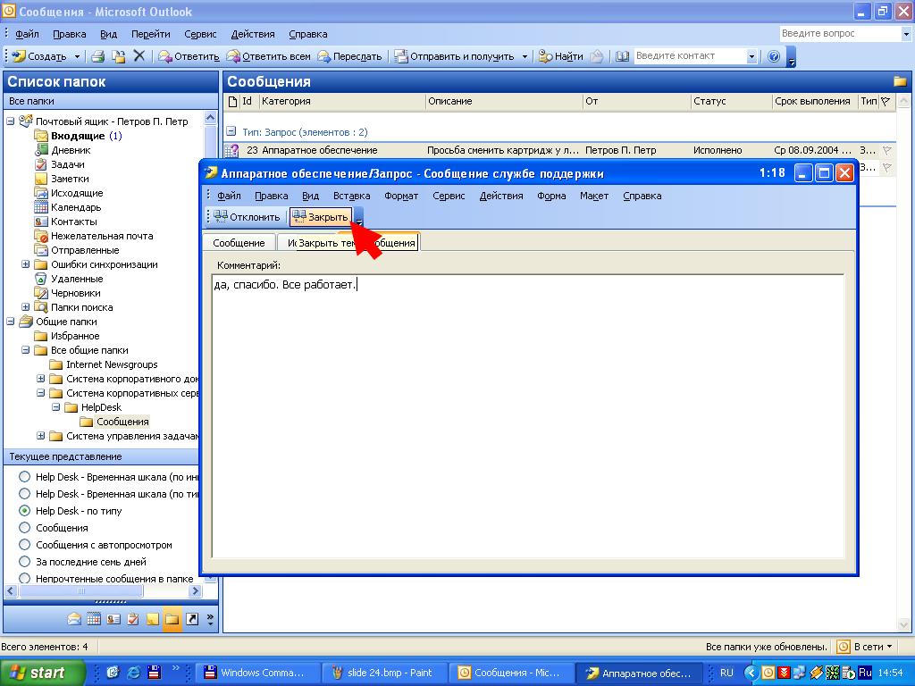Image resolution: width=915 pixels, height=686 pixels.
Task: Select the Входящие folder
Action: click(x=78, y=136)
